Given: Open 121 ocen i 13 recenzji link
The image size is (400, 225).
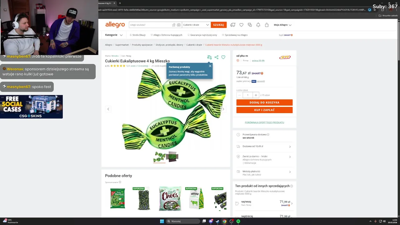Looking at the screenshot, I should click(137, 66).
